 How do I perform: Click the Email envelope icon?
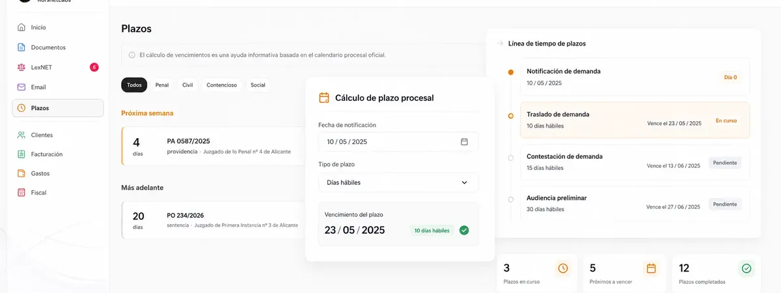21,87
